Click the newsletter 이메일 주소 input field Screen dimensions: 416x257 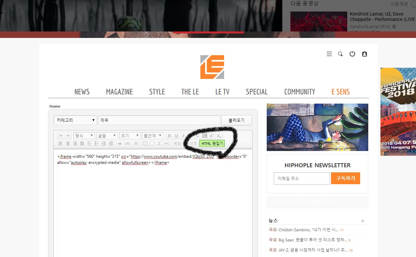point(302,178)
